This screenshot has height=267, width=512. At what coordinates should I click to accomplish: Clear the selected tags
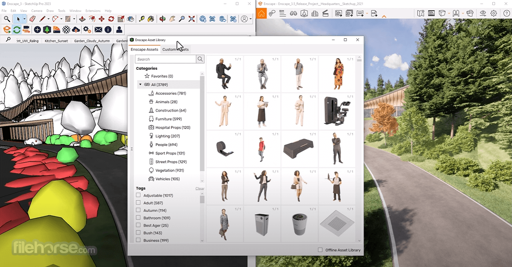(x=200, y=188)
